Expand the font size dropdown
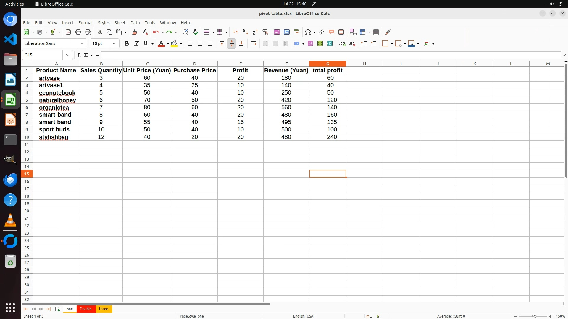The height and width of the screenshot is (319, 568). tap(114, 44)
